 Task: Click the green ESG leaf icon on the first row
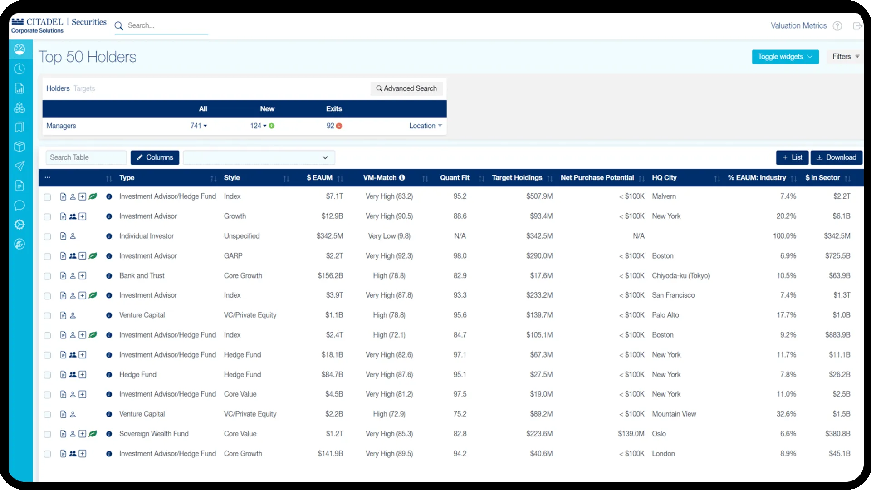click(93, 196)
